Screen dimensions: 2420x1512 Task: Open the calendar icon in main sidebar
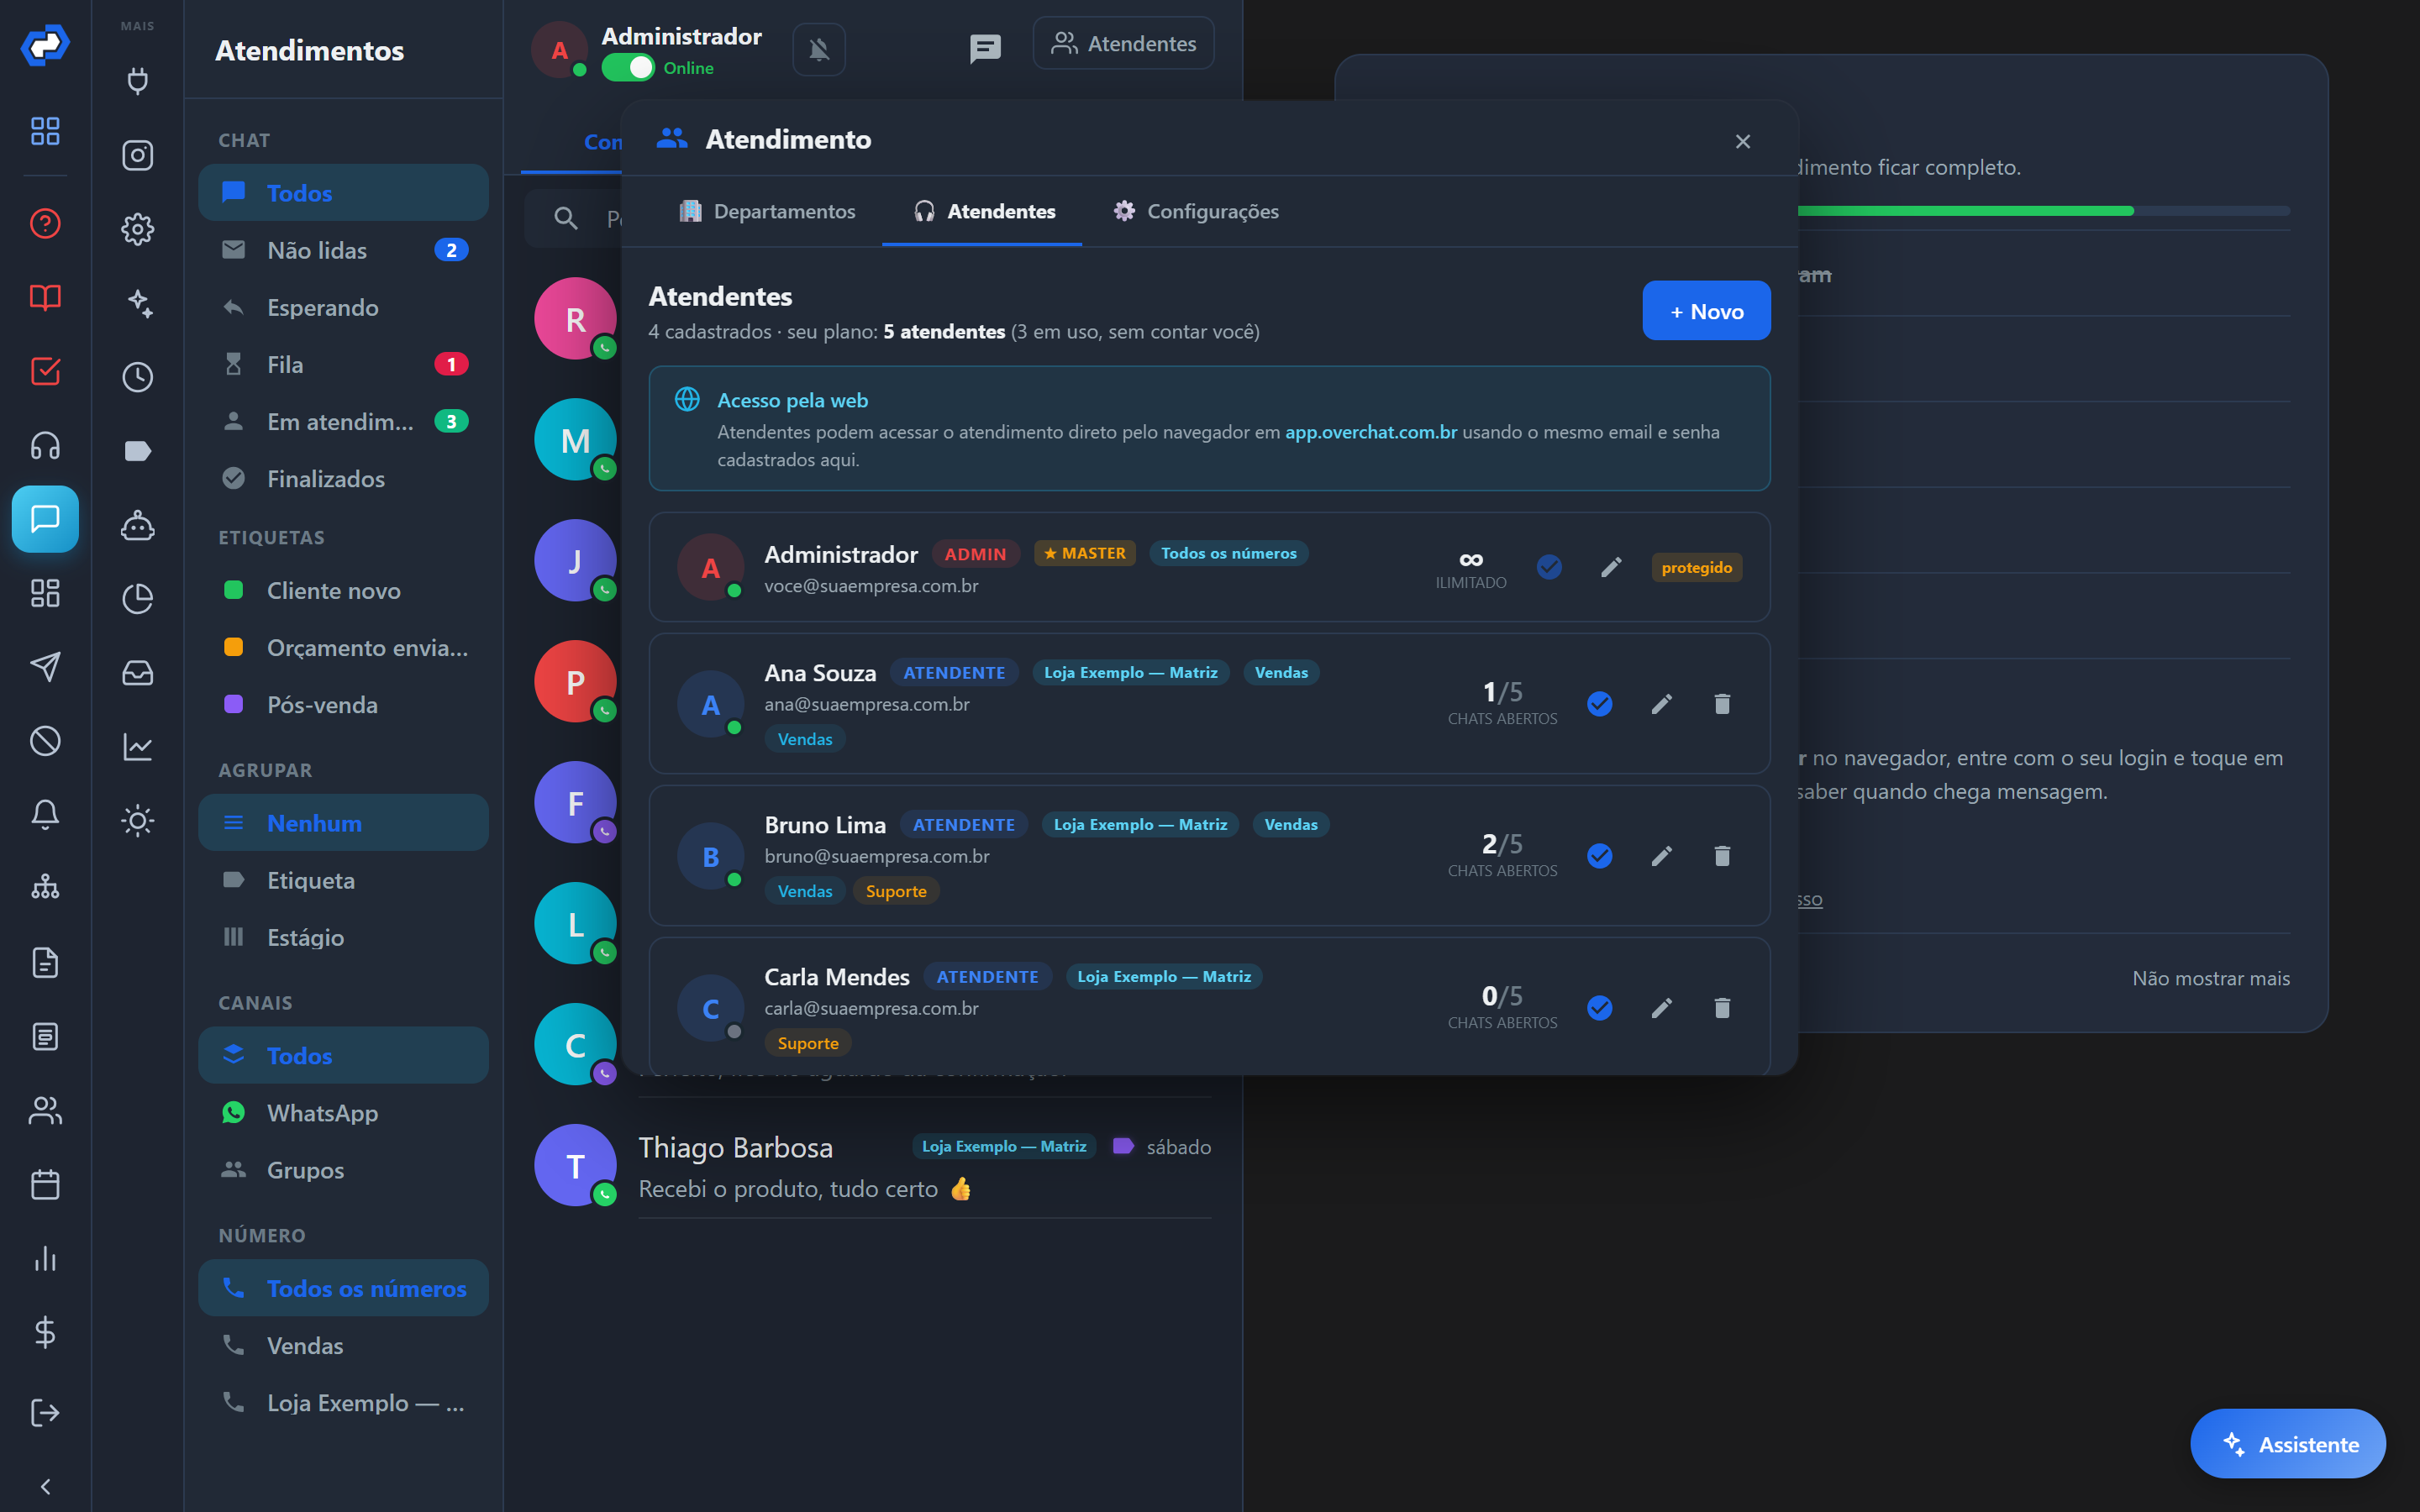coord(45,1185)
